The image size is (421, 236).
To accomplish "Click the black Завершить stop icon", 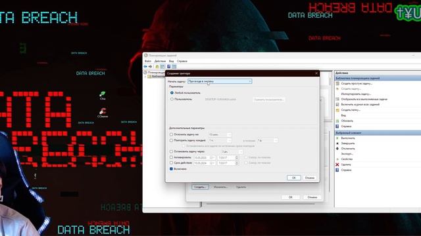I will point(337,144).
